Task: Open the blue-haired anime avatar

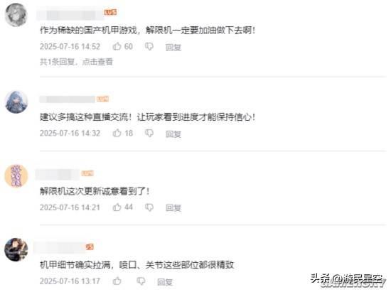Action: pos(16,102)
